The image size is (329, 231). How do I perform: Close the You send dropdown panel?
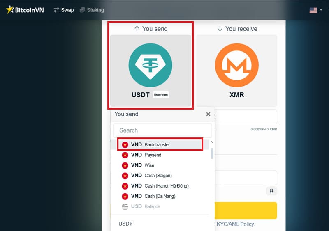[208, 114]
